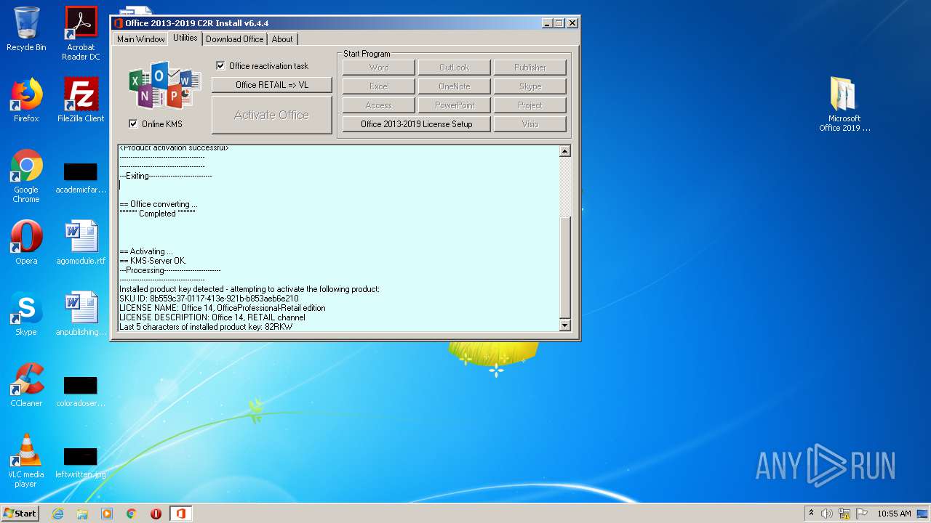Click the Visio start program button
Image resolution: width=931 pixels, height=523 pixels.
(x=530, y=124)
